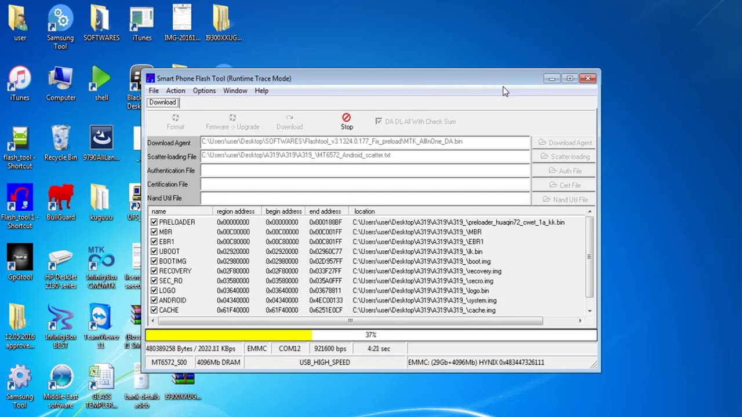The image size is (742, 417).
Task: Click the Nand Util File button
Action: (564, 199)
